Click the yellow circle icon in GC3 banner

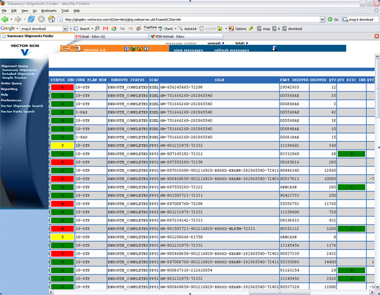(140, 48)
